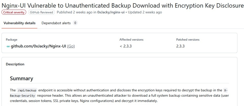
Task: Click the Critical severity badge
Action: tap(14, 12)
